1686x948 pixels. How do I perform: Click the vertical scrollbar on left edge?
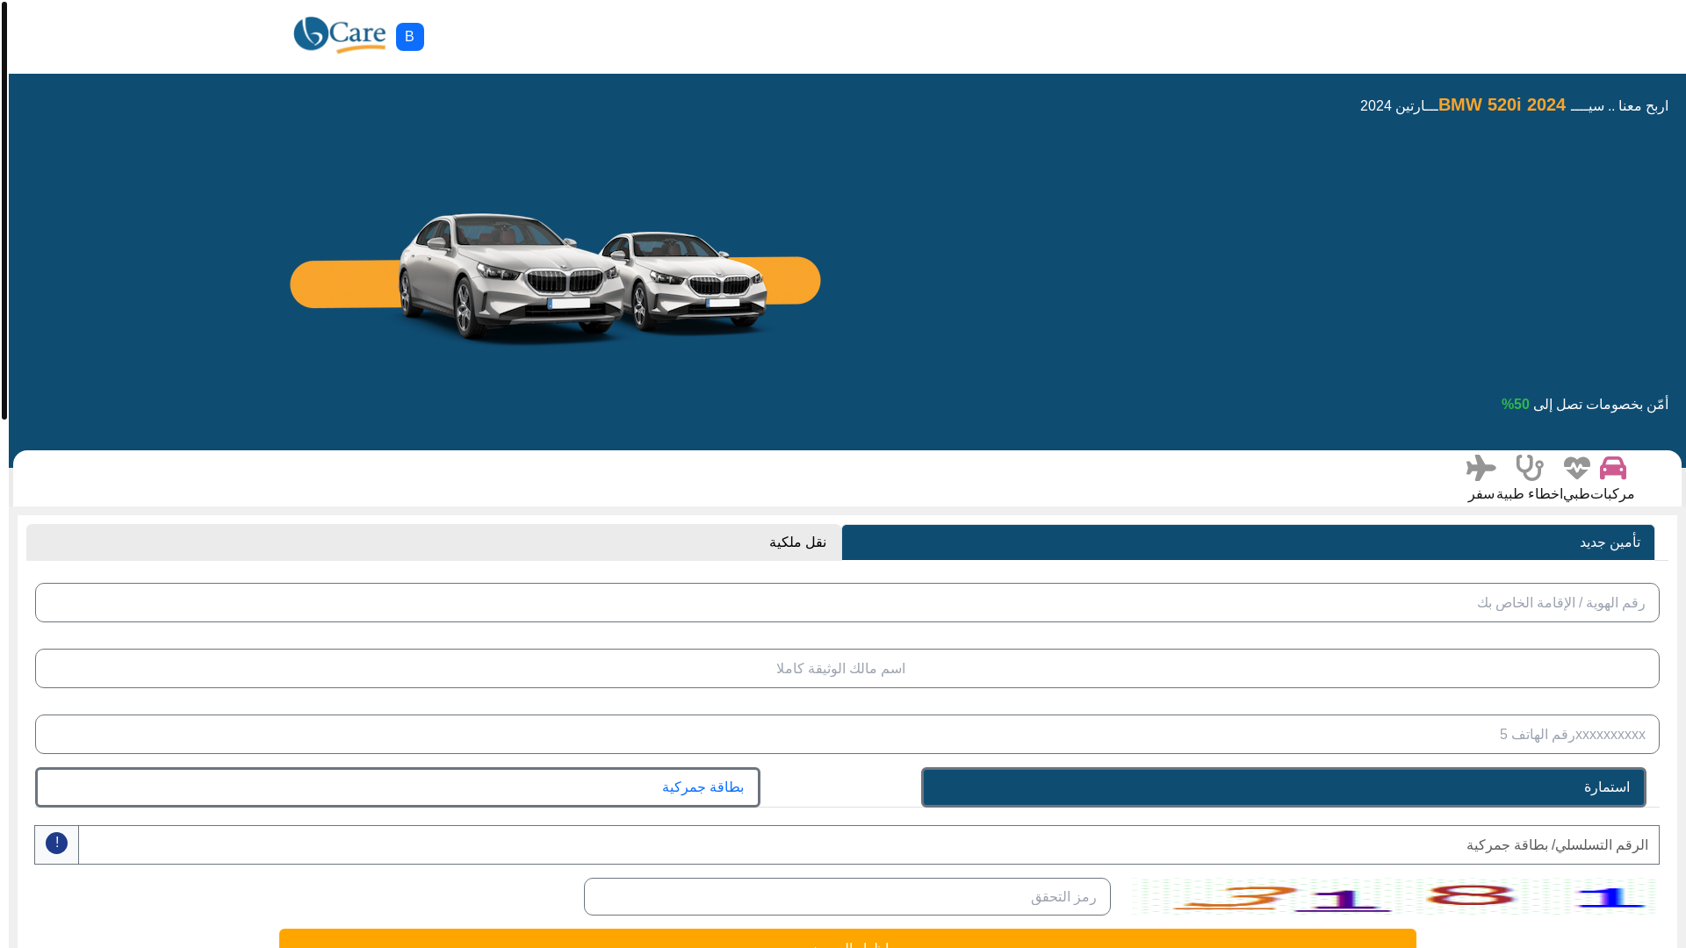click(4, 211)
